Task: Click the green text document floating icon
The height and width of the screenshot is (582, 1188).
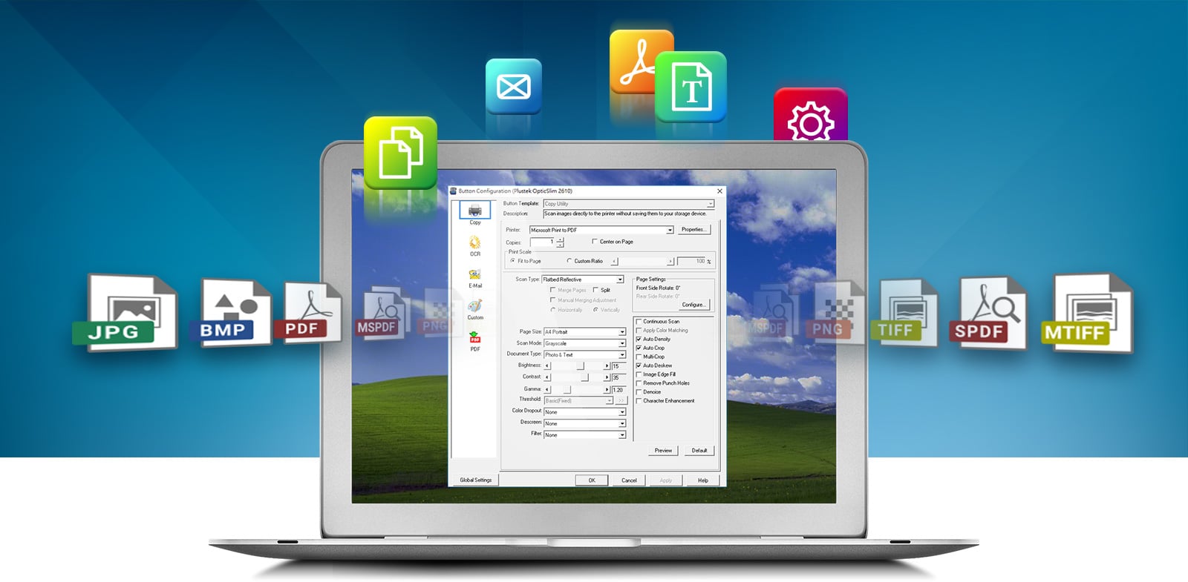Action: pyautogui.click(x=691, y=87)
